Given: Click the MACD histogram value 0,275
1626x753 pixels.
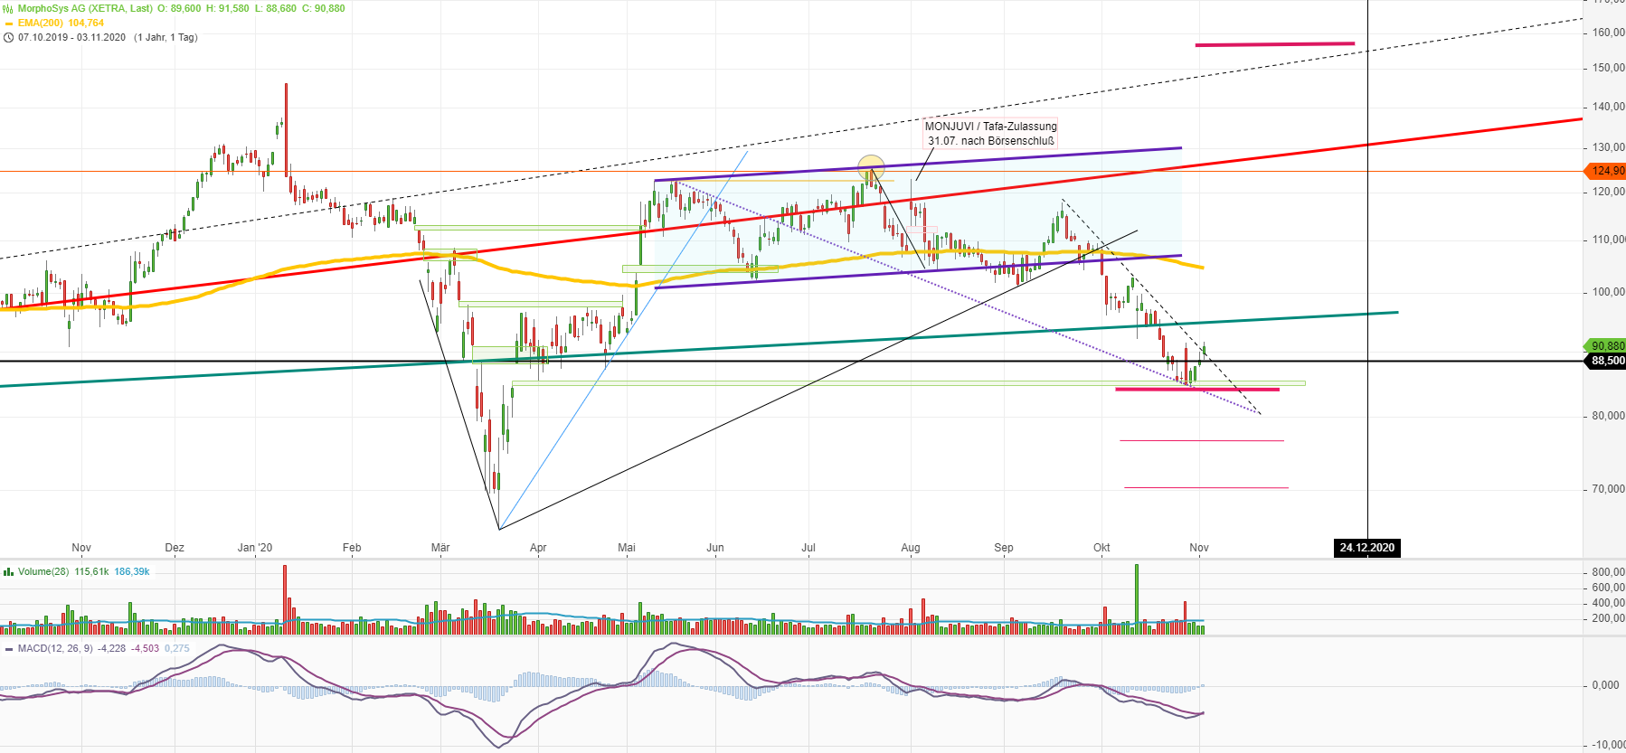Looking at the screenshot, I should click(x=177, y=649).
